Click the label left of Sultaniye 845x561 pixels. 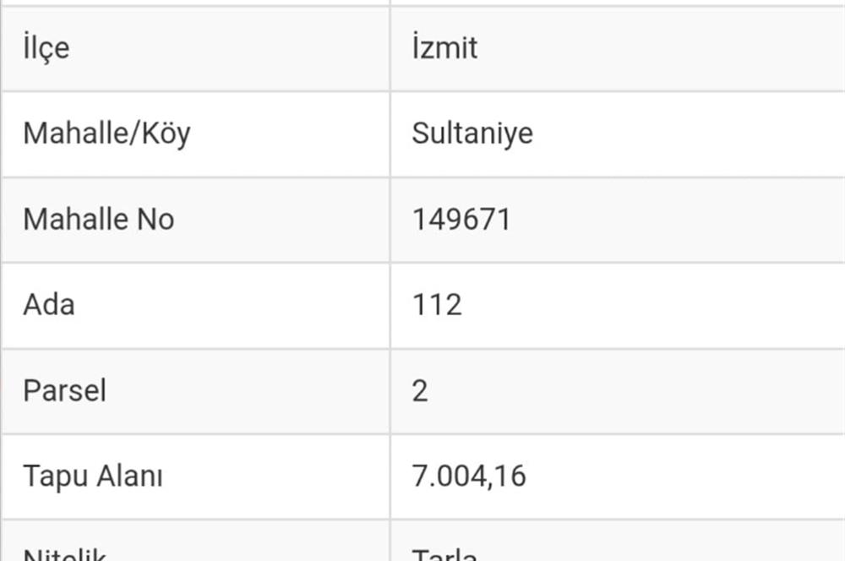[106, 133]
